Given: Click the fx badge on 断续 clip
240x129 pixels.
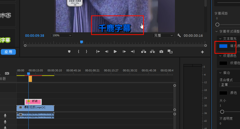Looking at the screenshot, I should point(29,101).
